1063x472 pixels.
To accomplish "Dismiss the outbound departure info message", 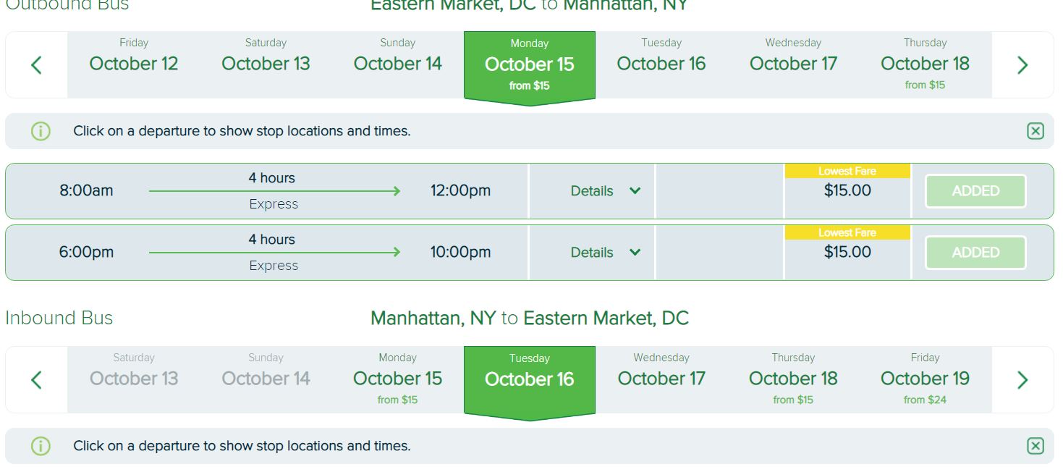I will point(1036,131).
